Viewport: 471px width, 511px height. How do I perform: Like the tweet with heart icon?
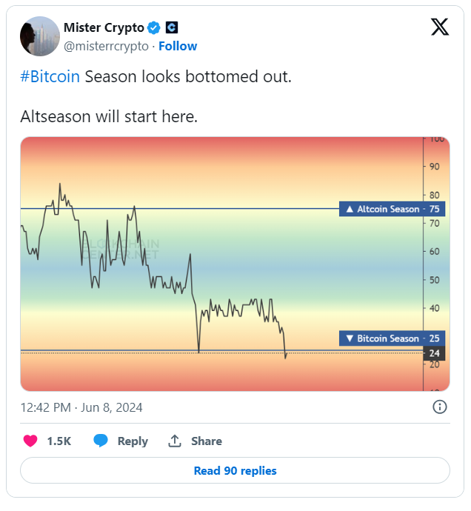pyautogui.click(x=30, y=441)
